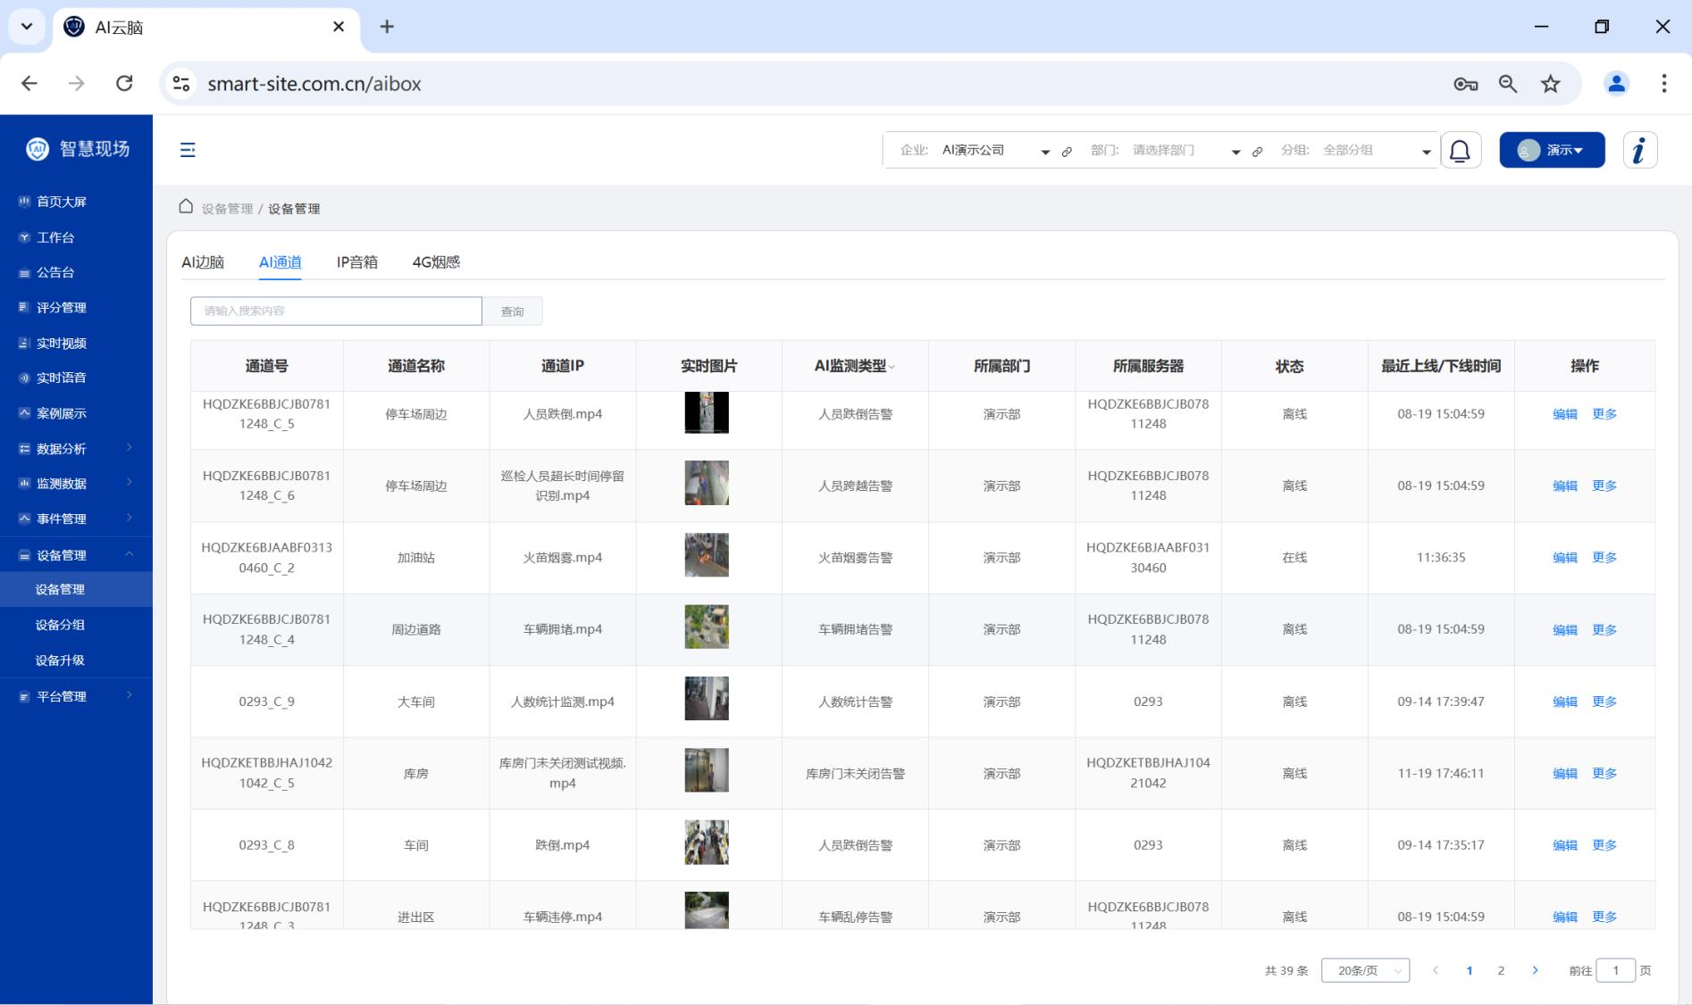
Task: Click the next page arrow
Action: [x=1535, y=970]
